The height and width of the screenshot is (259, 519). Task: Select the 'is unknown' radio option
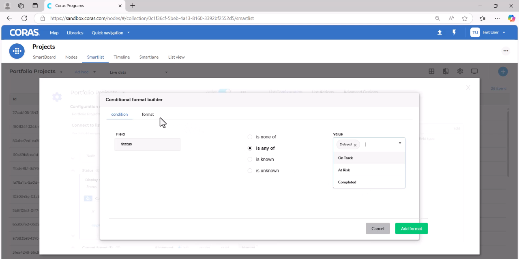(250, 171)
